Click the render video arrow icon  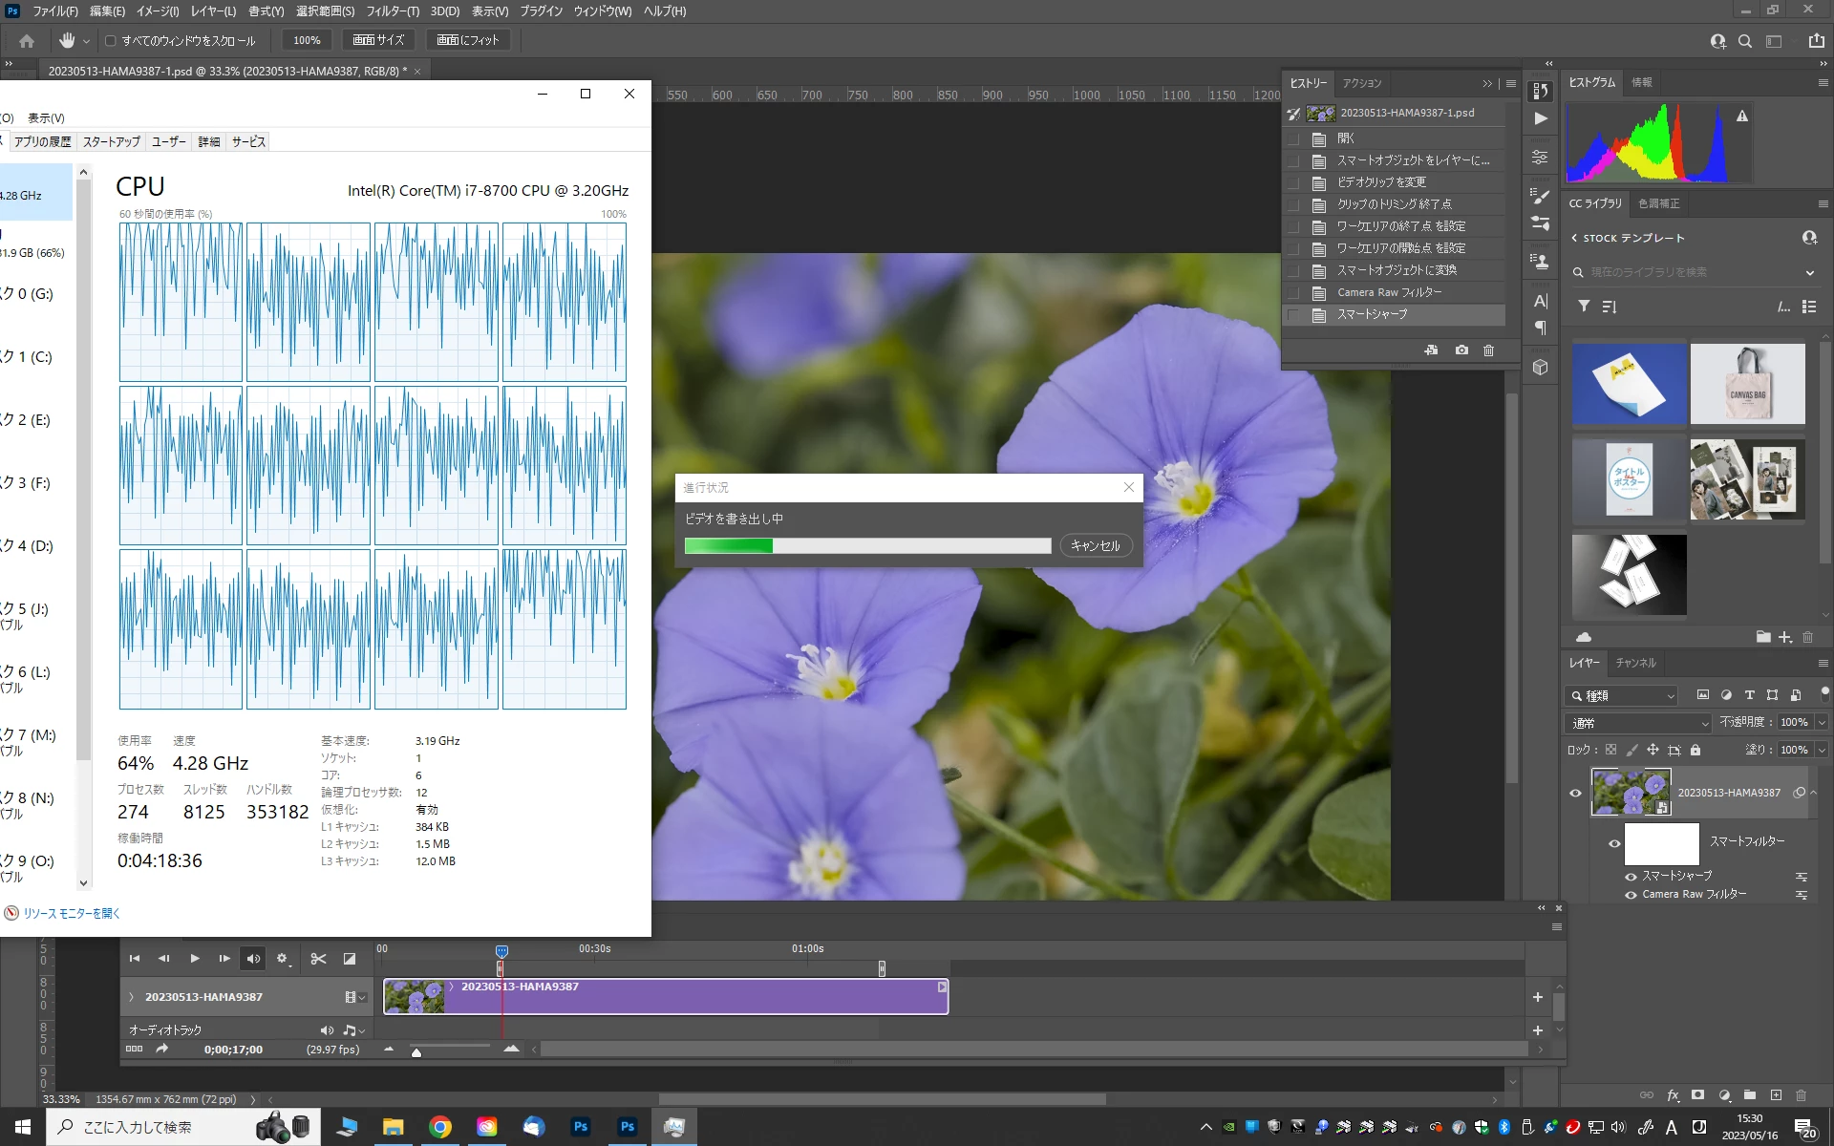pos(162,1049)
